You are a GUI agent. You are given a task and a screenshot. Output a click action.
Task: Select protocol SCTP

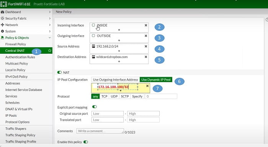point(125,96)
